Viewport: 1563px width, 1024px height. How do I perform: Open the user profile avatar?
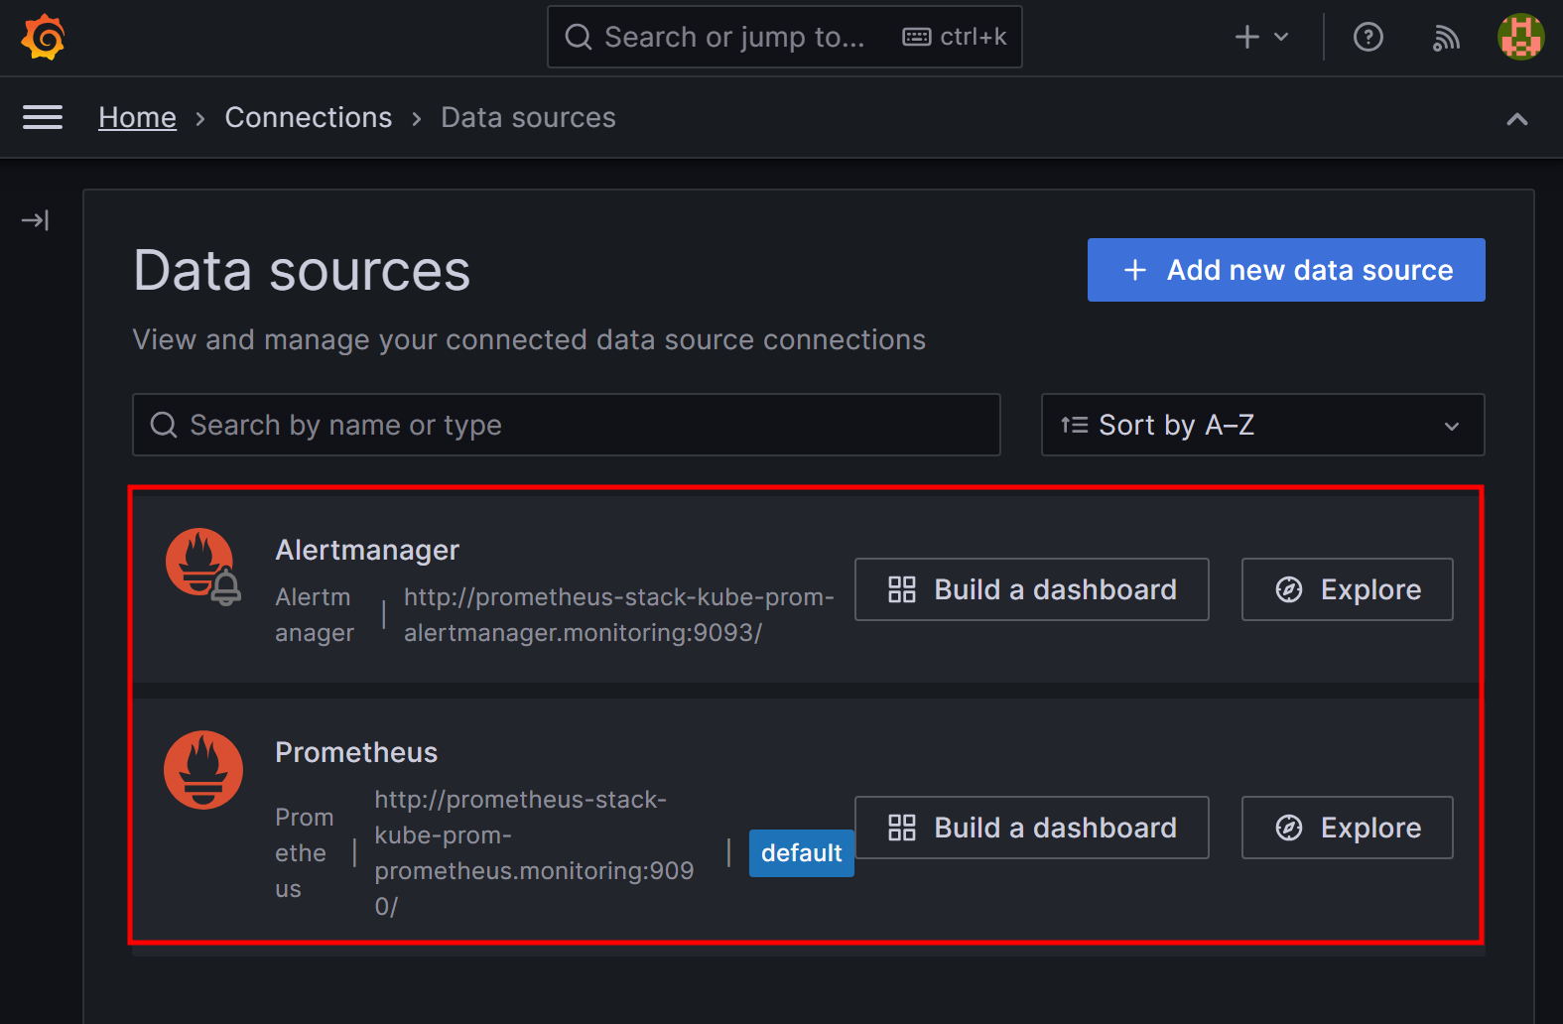pyautogui.click(x=1520, y=38)
